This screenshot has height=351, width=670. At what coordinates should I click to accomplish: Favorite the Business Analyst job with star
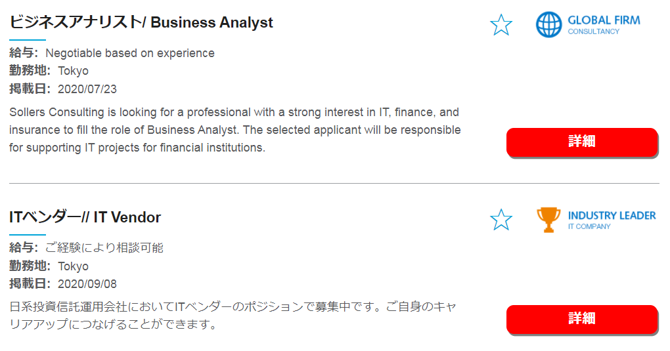tap(501, 25)
